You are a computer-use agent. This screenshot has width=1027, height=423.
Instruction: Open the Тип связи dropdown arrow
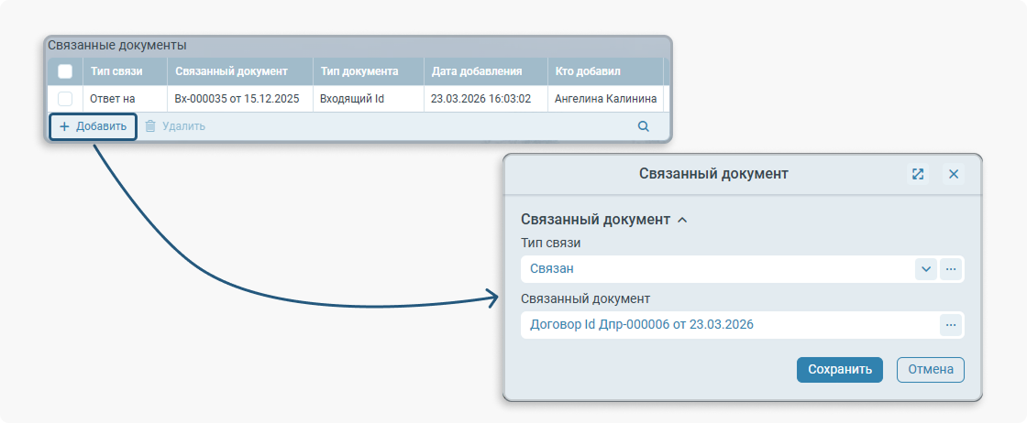(x=926, y=269)
